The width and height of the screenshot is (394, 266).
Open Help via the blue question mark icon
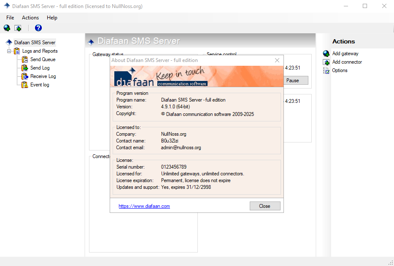coord(38,28)
